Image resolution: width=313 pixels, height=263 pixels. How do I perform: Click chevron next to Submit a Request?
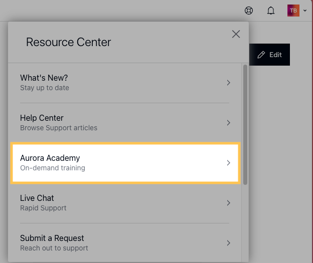[229, 243]
